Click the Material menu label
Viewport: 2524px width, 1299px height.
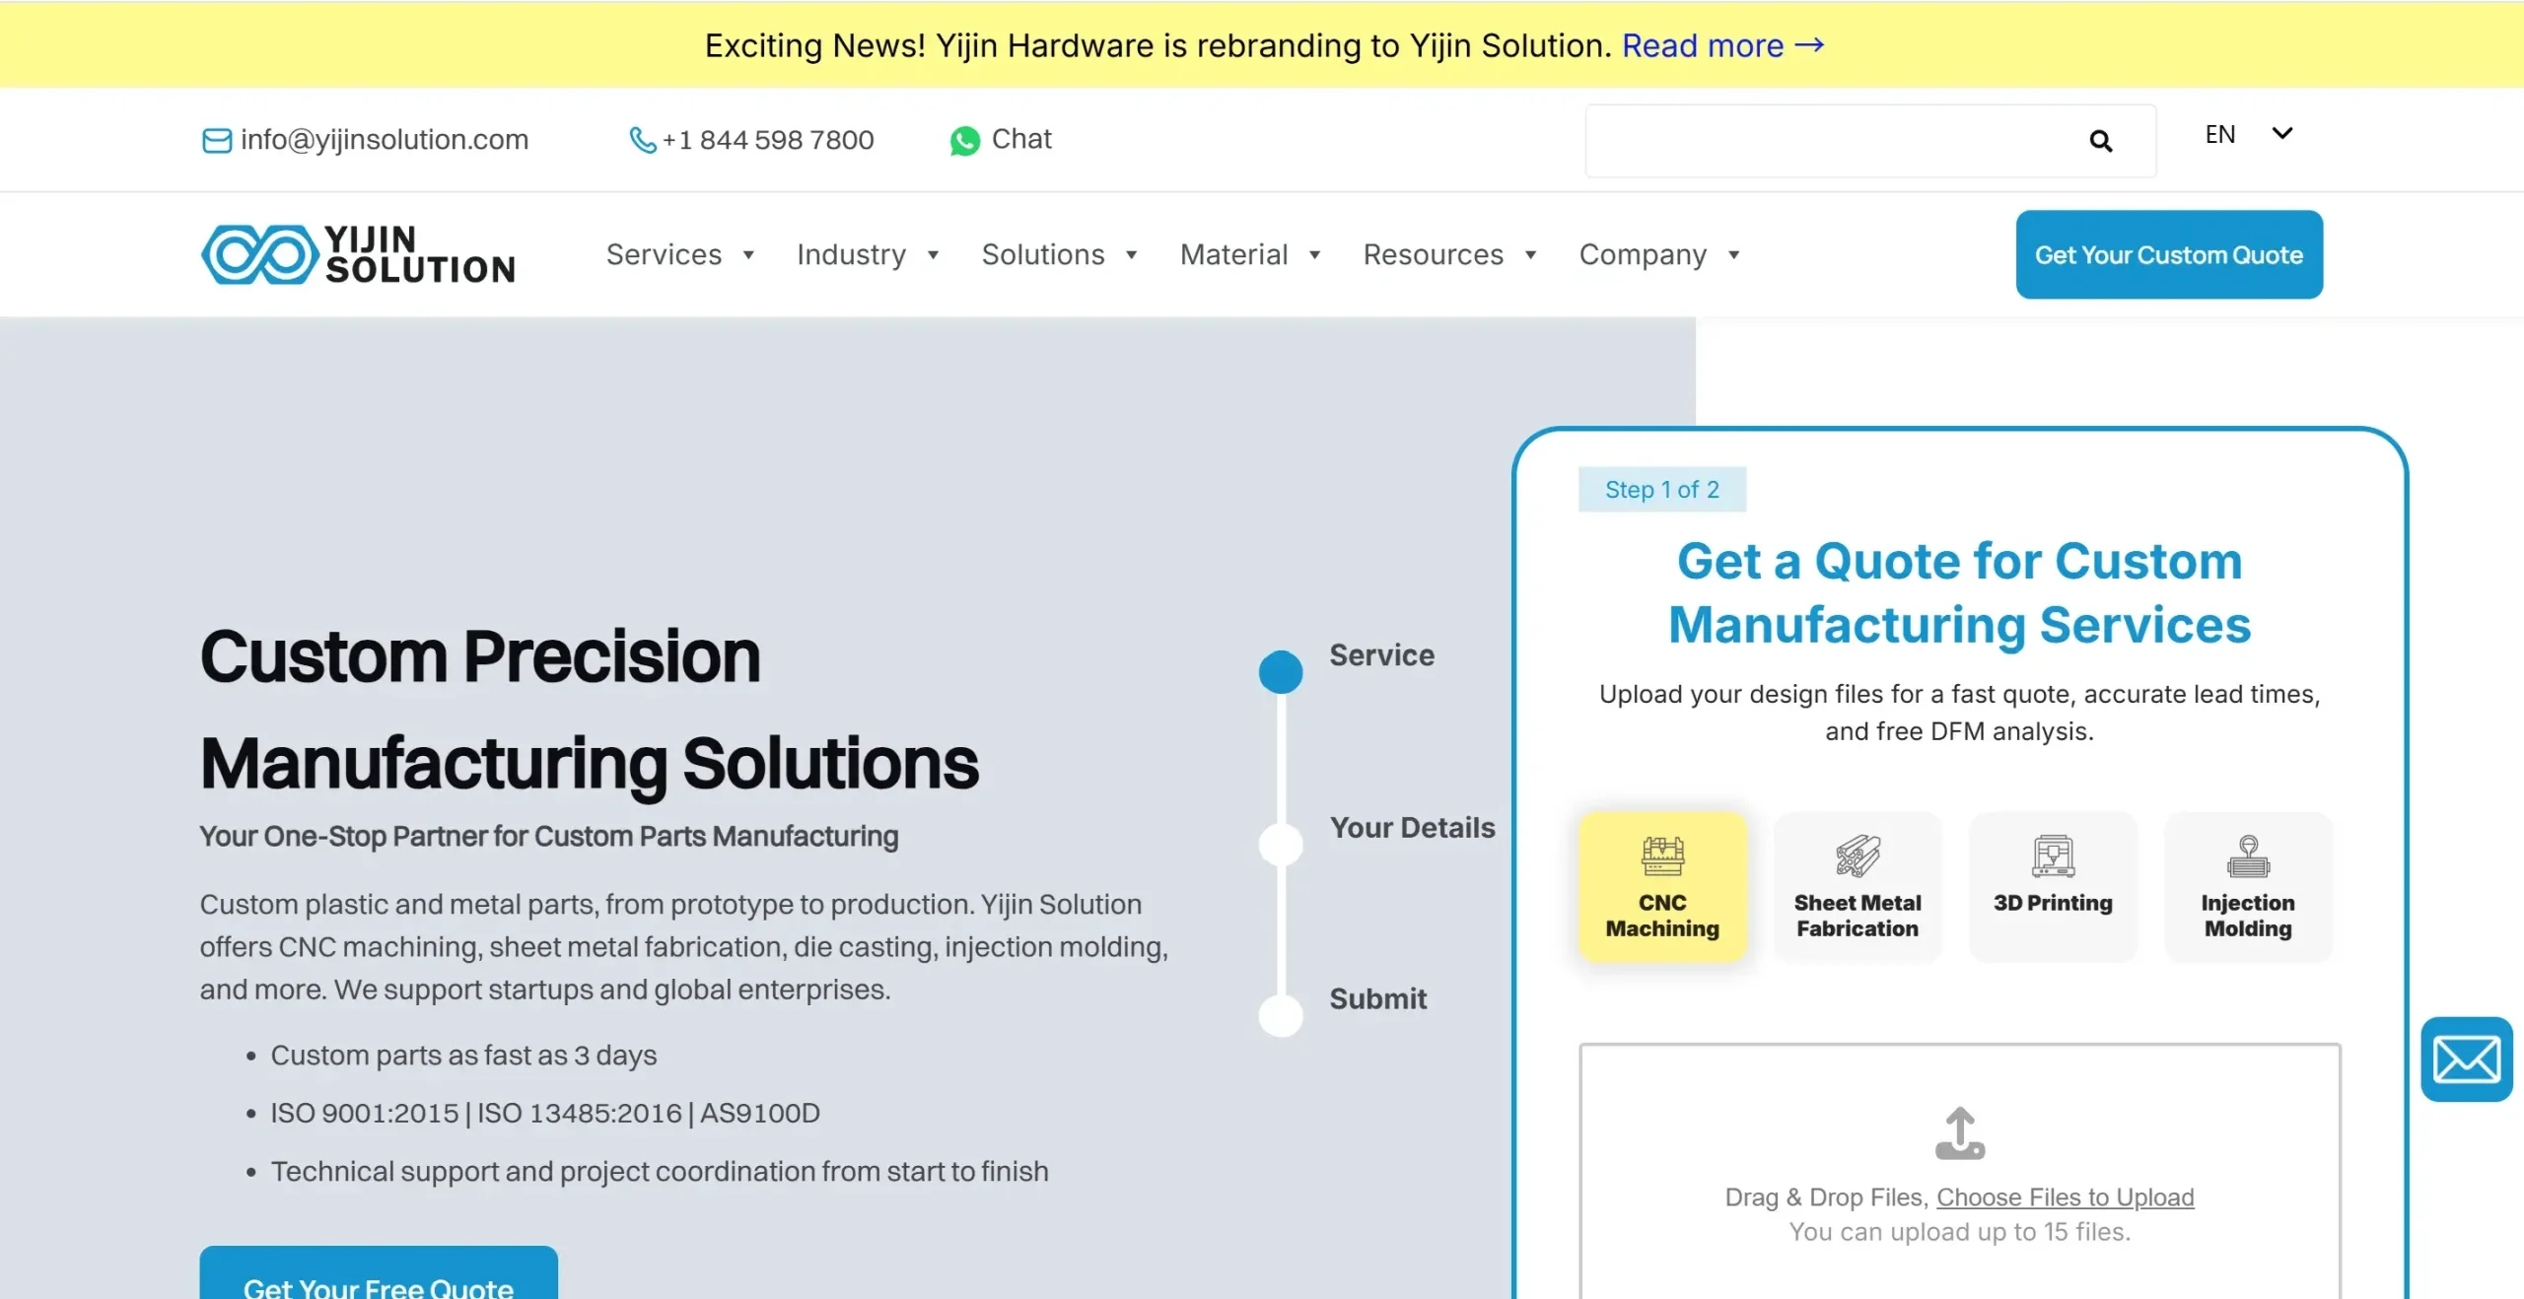click(1234, 254)
